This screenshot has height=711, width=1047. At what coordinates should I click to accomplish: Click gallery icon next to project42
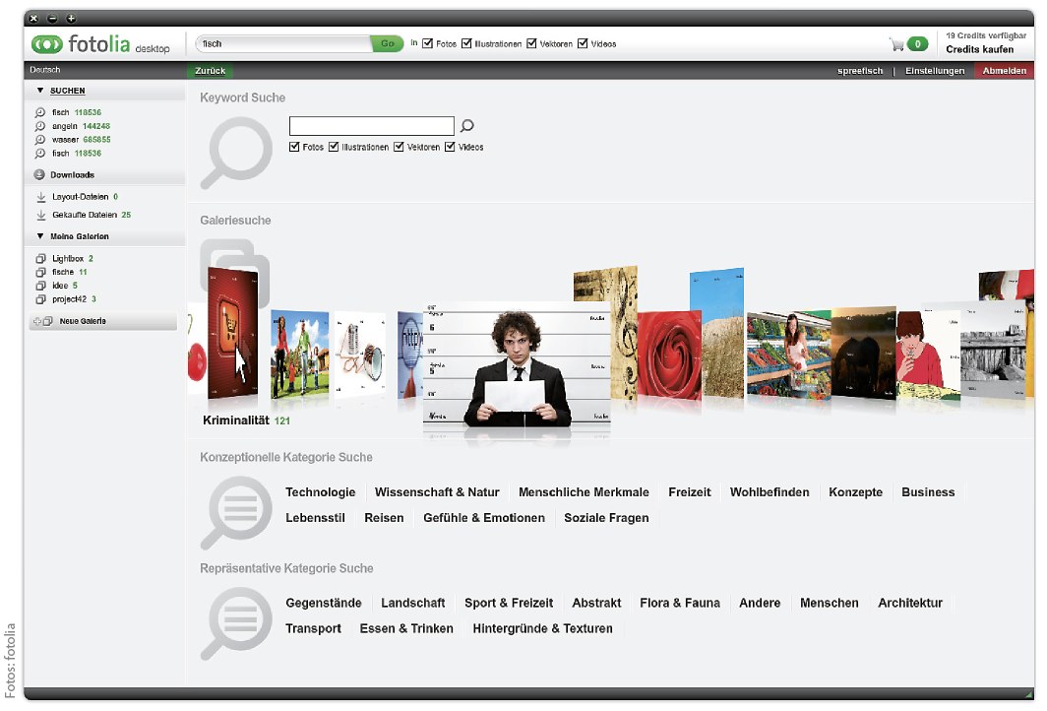coord(40,299)
